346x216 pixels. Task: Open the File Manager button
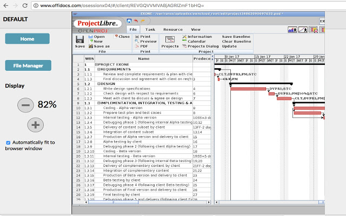27,65
